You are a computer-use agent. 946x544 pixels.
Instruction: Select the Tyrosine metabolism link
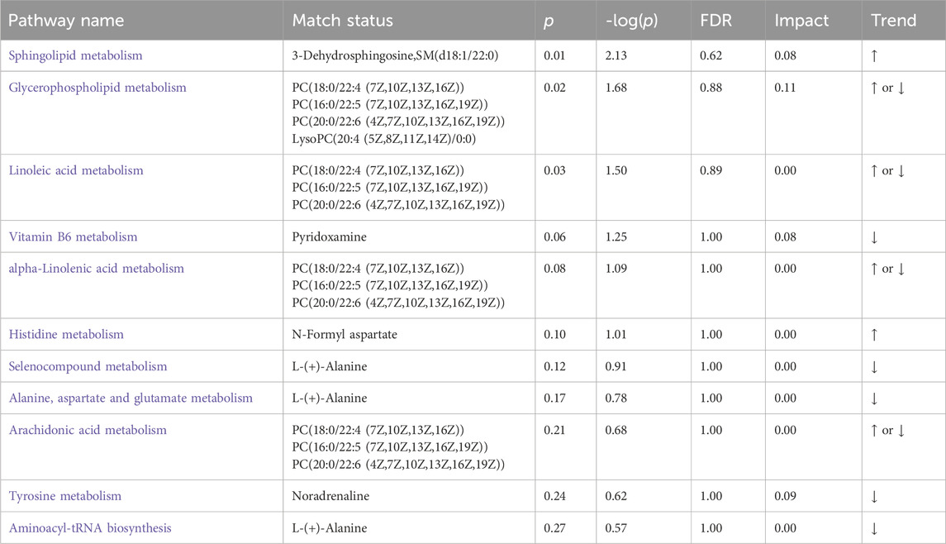tap(65, 496)
